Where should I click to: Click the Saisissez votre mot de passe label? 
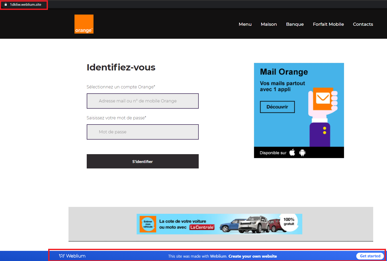(116, 118)
